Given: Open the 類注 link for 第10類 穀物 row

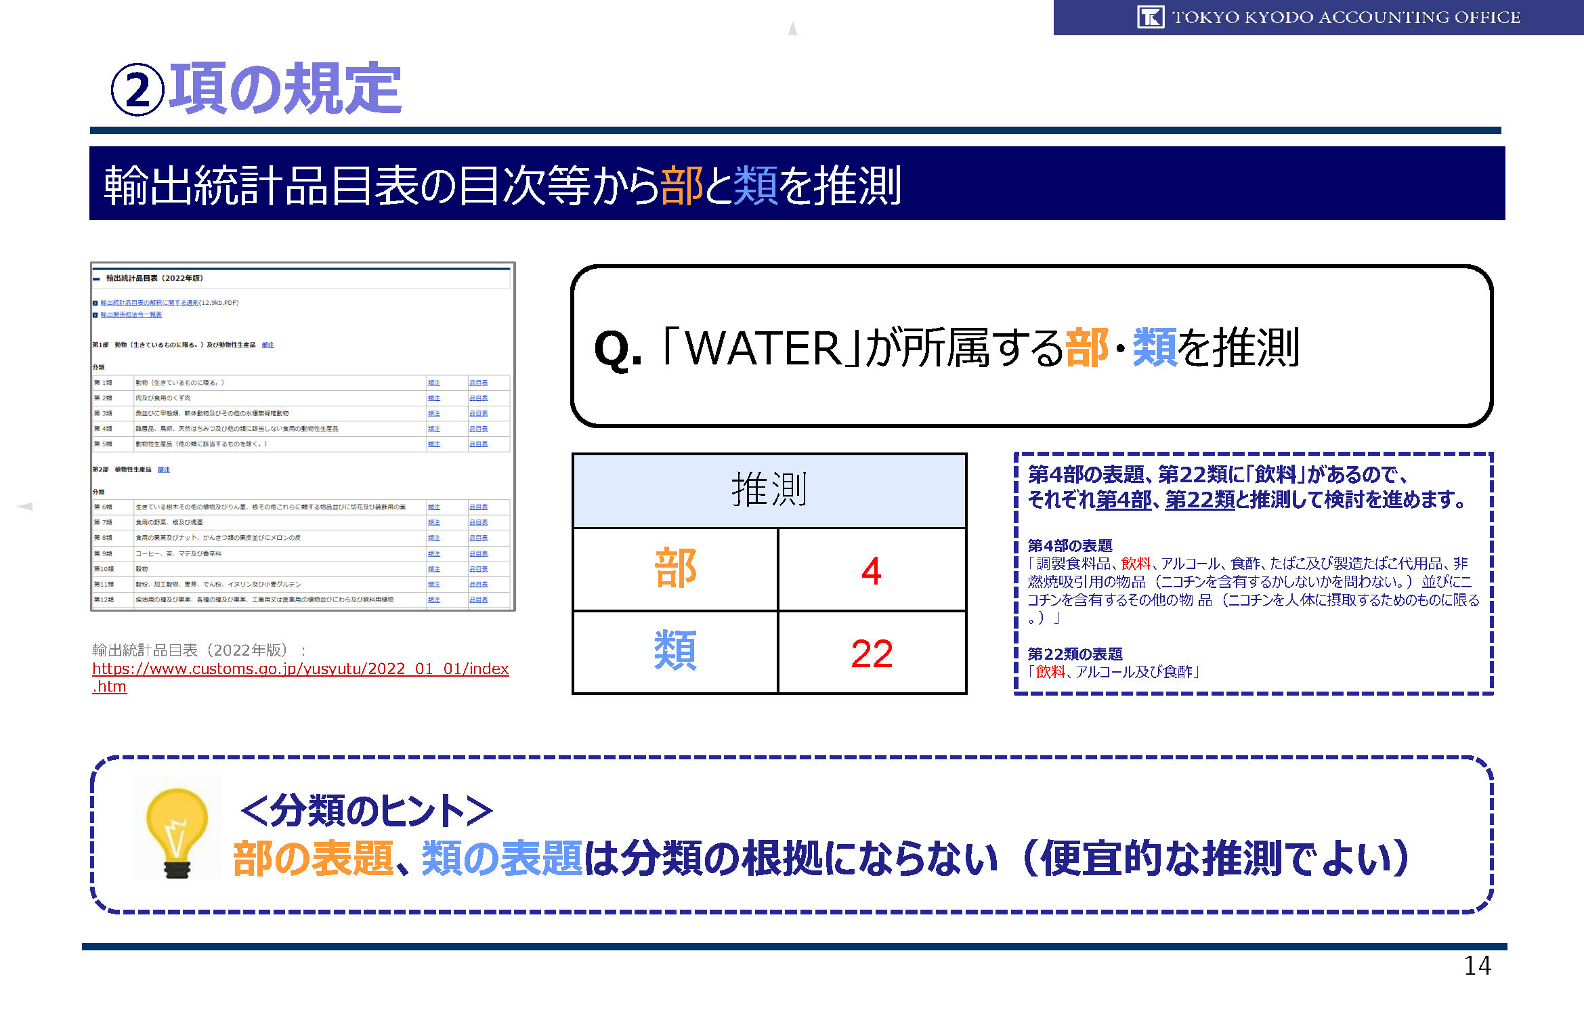Looking at the screenshot, I should pos(433,569).
